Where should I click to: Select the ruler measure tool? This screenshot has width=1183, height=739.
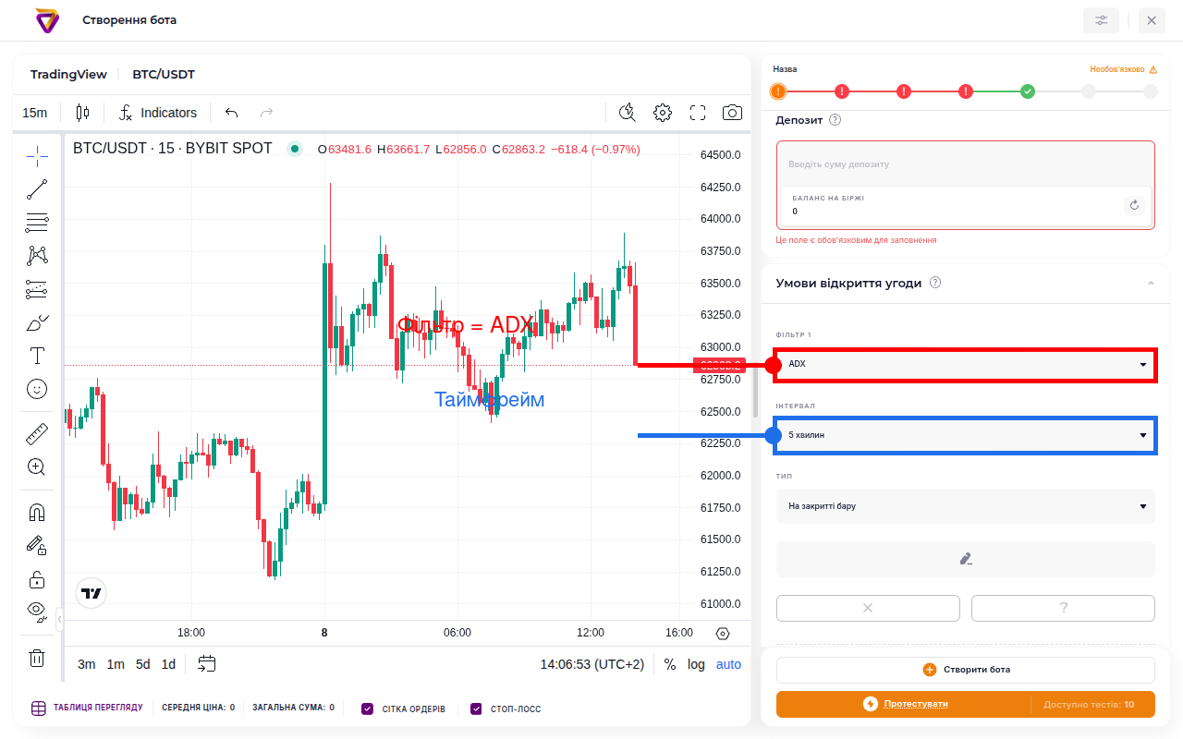(37, 433)
